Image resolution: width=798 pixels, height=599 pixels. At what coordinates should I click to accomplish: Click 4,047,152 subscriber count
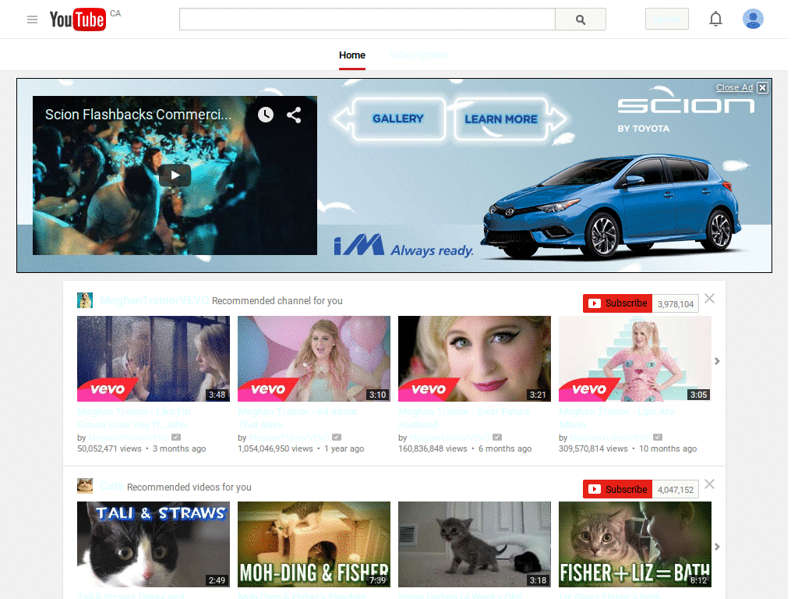[676, 490]
